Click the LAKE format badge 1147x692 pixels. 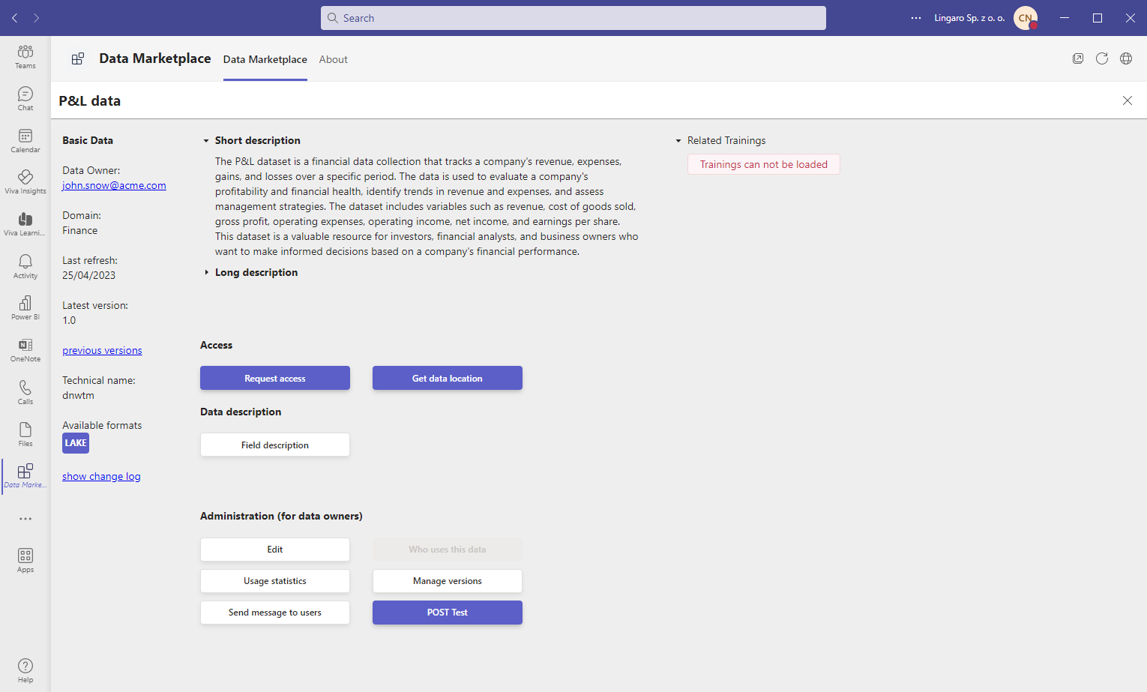[x=76, y=443]
